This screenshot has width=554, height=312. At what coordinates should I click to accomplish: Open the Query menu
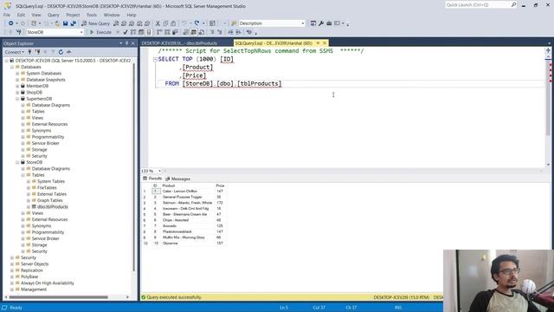tap(54, 15)
